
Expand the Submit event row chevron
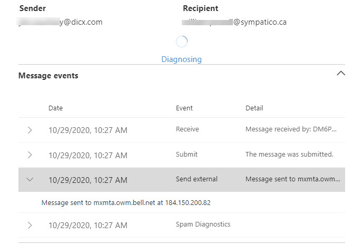point(30,155)
